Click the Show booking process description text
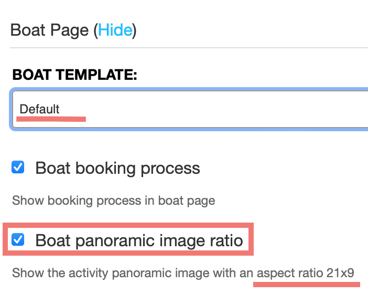Viewport: 368px width, 294px height. pyautogui.click(x=114, y=201)
